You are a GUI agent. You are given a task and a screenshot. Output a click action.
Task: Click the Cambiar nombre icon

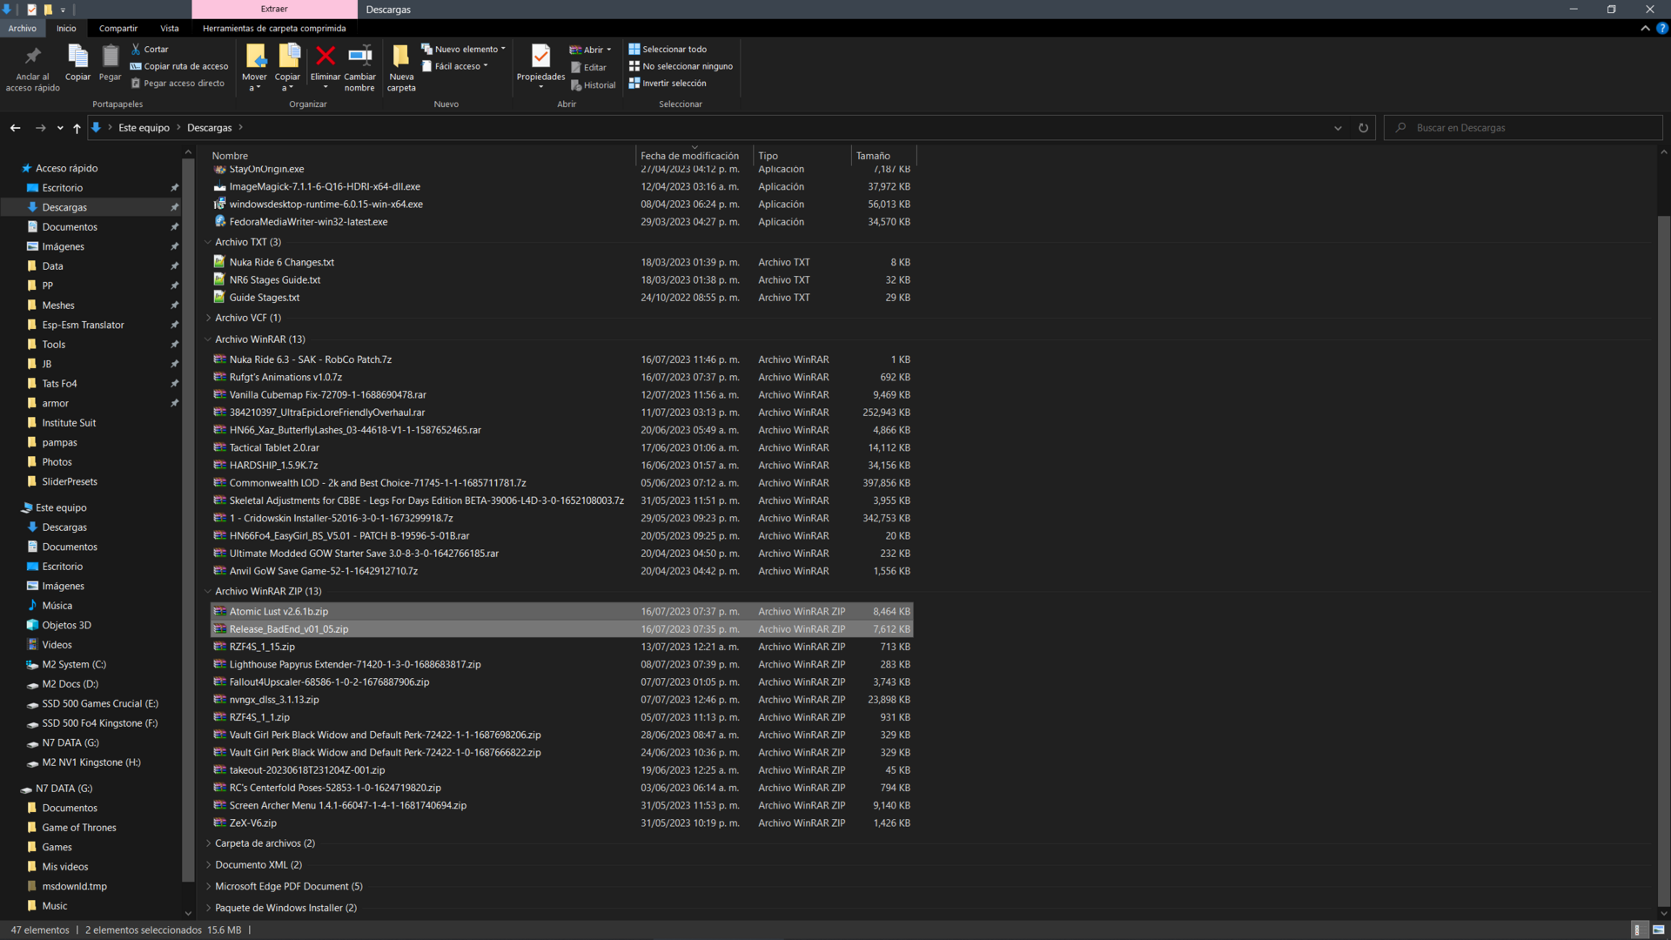(359, 57)
